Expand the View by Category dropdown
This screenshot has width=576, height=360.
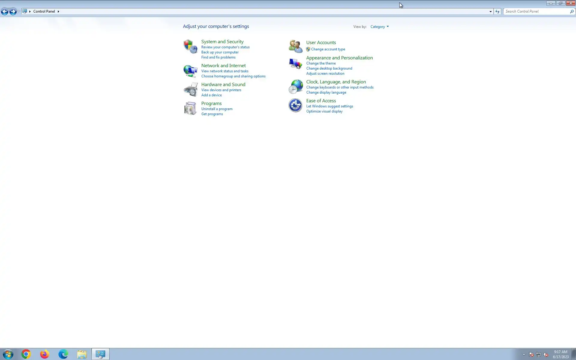click(379, 27)
